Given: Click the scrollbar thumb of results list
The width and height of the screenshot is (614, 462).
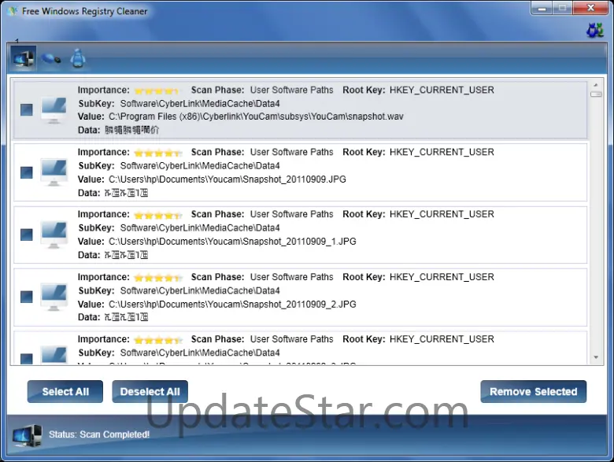Looking at the screenshot, I should (x=596, y=94).
